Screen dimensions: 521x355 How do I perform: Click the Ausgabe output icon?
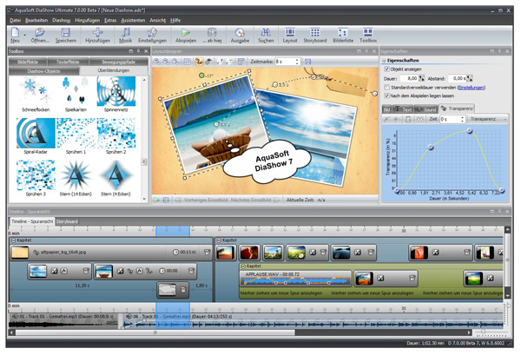pos(241,32)
